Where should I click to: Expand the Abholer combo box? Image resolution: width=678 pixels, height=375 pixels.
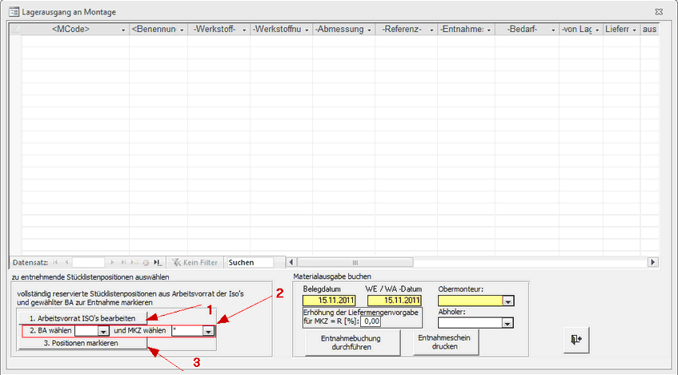(x=507, y=323)
